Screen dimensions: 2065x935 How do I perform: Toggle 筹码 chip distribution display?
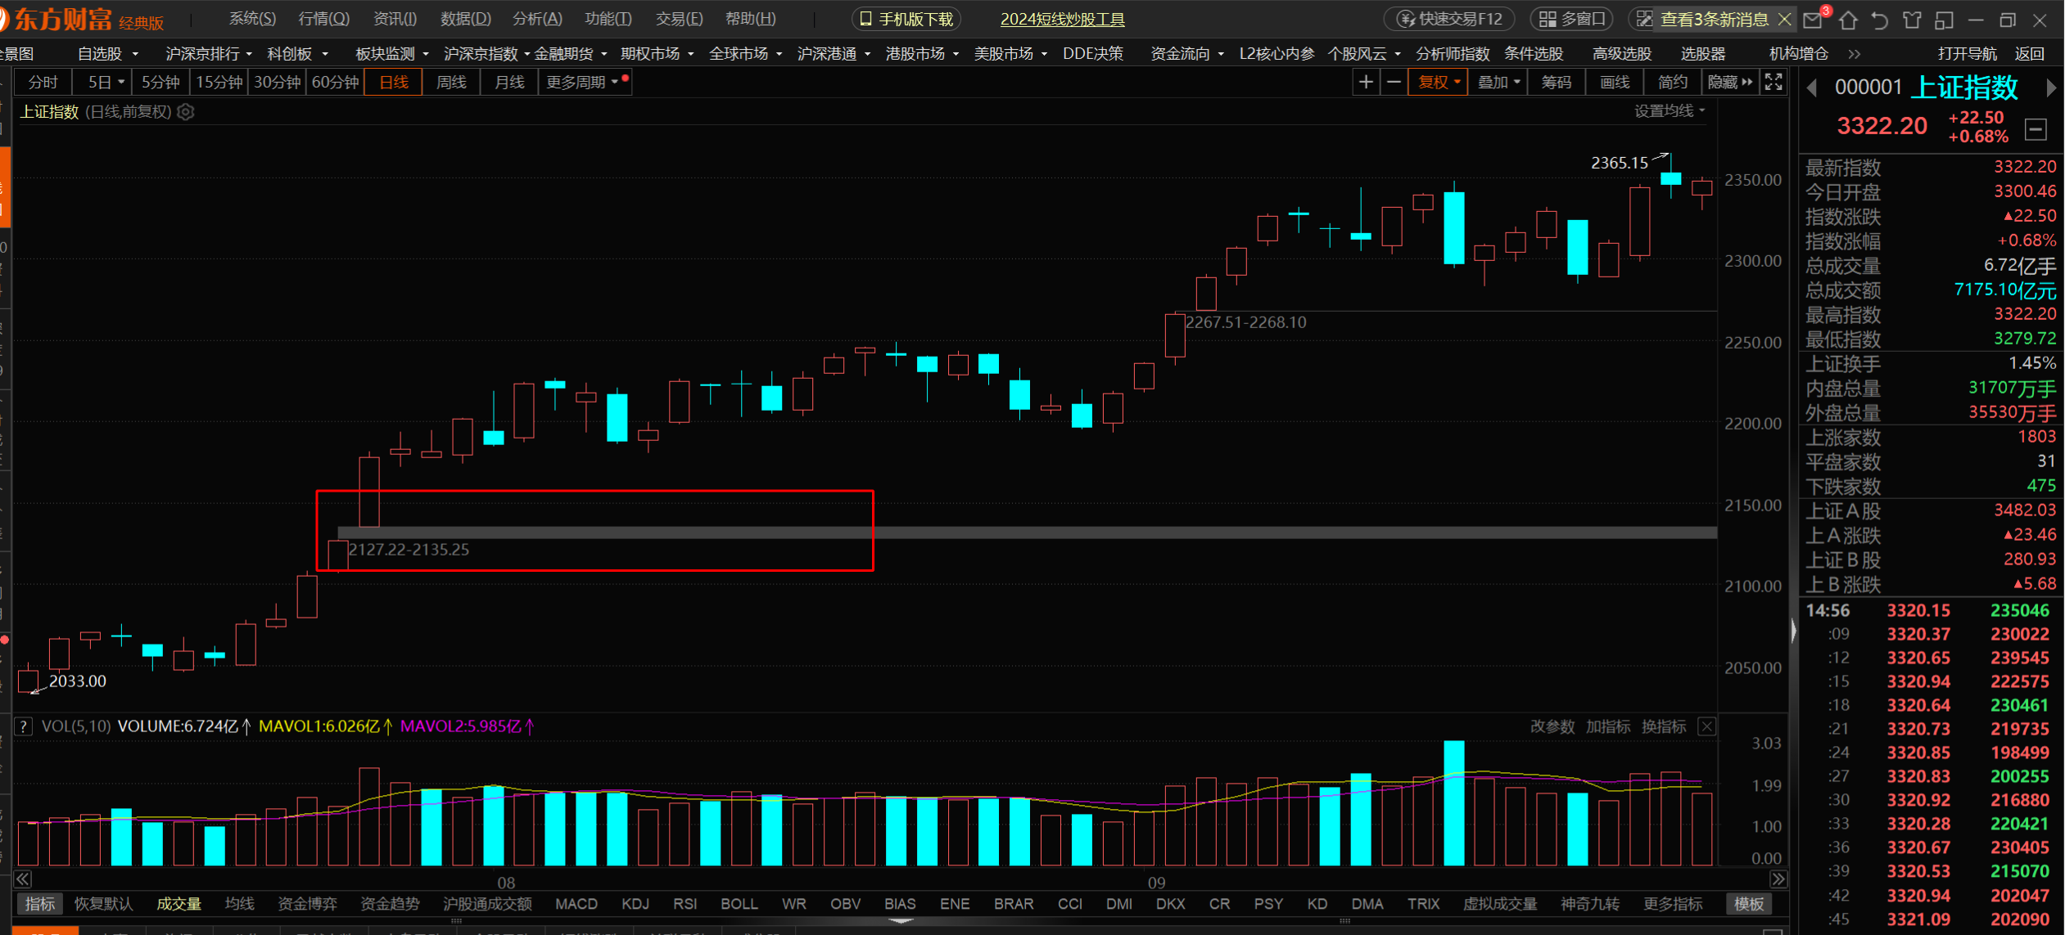coord(1556,82)
